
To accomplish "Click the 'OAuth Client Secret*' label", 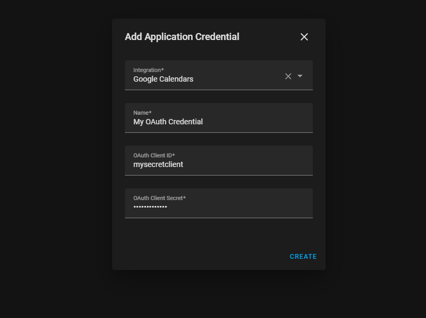I will tap(160, 198).
